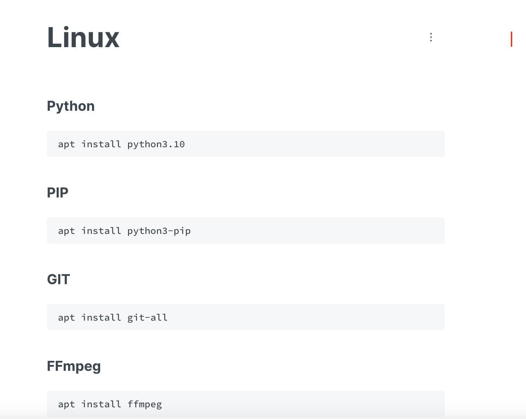Click the word git-all in the code
Viewport: 526px width, 419px height.
coord(147,318)
